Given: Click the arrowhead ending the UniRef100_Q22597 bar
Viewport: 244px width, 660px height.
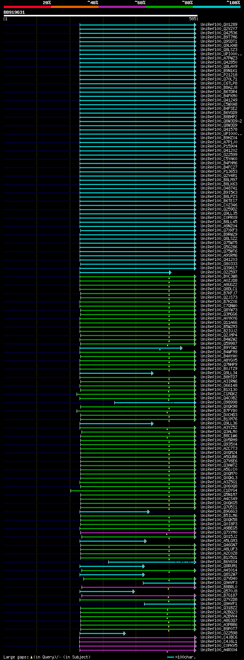Looking at the screenshot, I should (x=170, y=272).
